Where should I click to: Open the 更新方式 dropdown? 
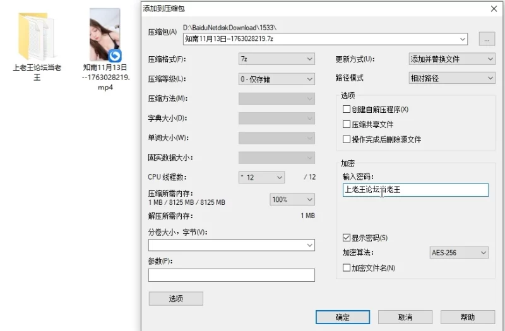(x=452, y=59)
